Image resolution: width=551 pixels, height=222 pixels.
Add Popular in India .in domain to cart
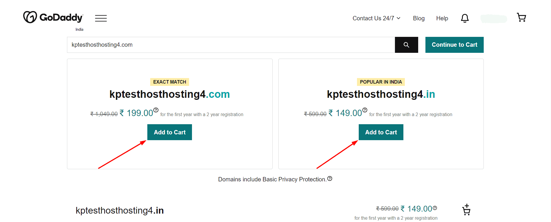[x=381, y=132]
